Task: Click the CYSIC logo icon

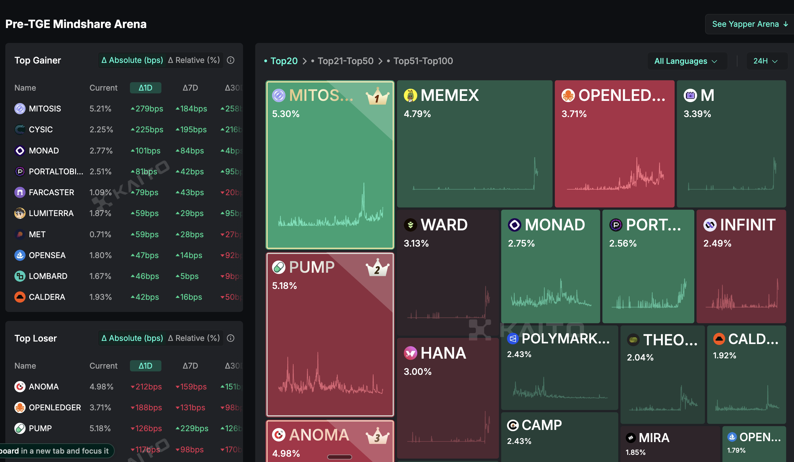Action: (x=20, y=129)
